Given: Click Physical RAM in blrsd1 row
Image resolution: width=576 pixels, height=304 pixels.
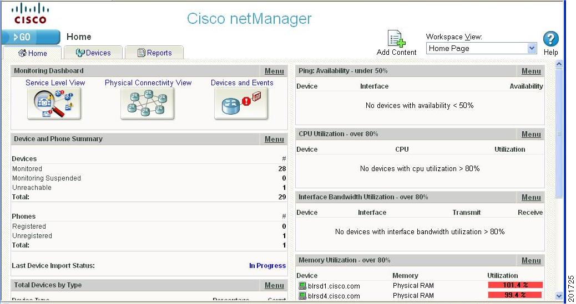Looking at the screenshot, I should click(x=413, y=286).
